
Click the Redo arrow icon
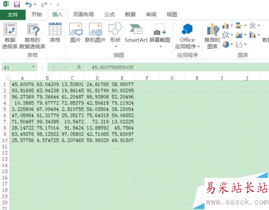44,4
